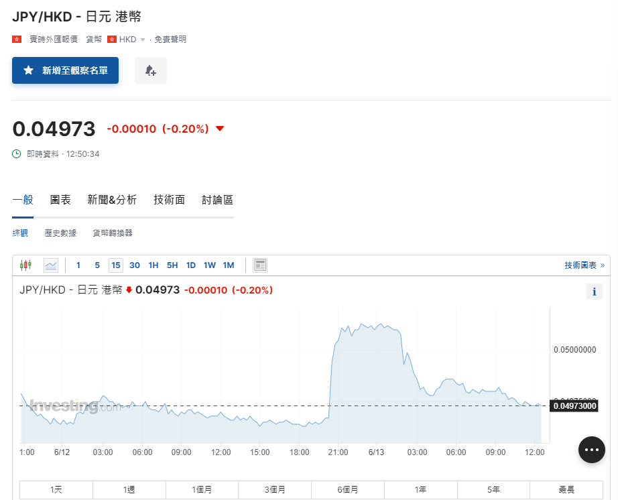Screen dimensions: 618x500
Task: Enable the 1H timeframe
Action: (x=153, y=265)
